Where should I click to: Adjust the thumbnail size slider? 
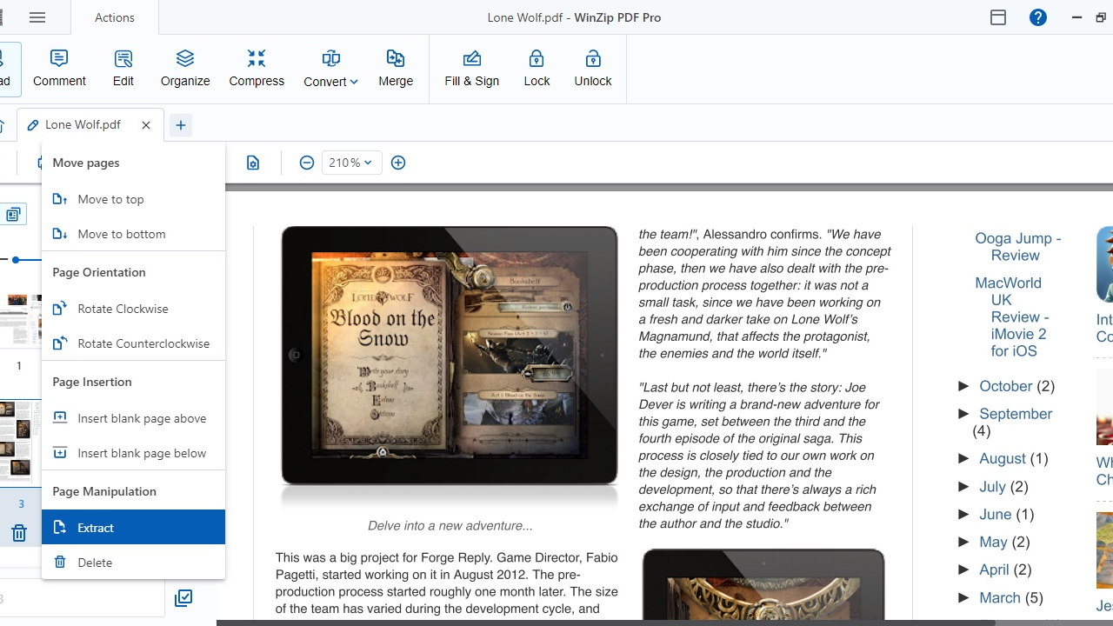pos(16,259)
